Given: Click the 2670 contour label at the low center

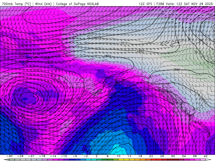Looking at the screenshot, I should (x=31, y=109).
